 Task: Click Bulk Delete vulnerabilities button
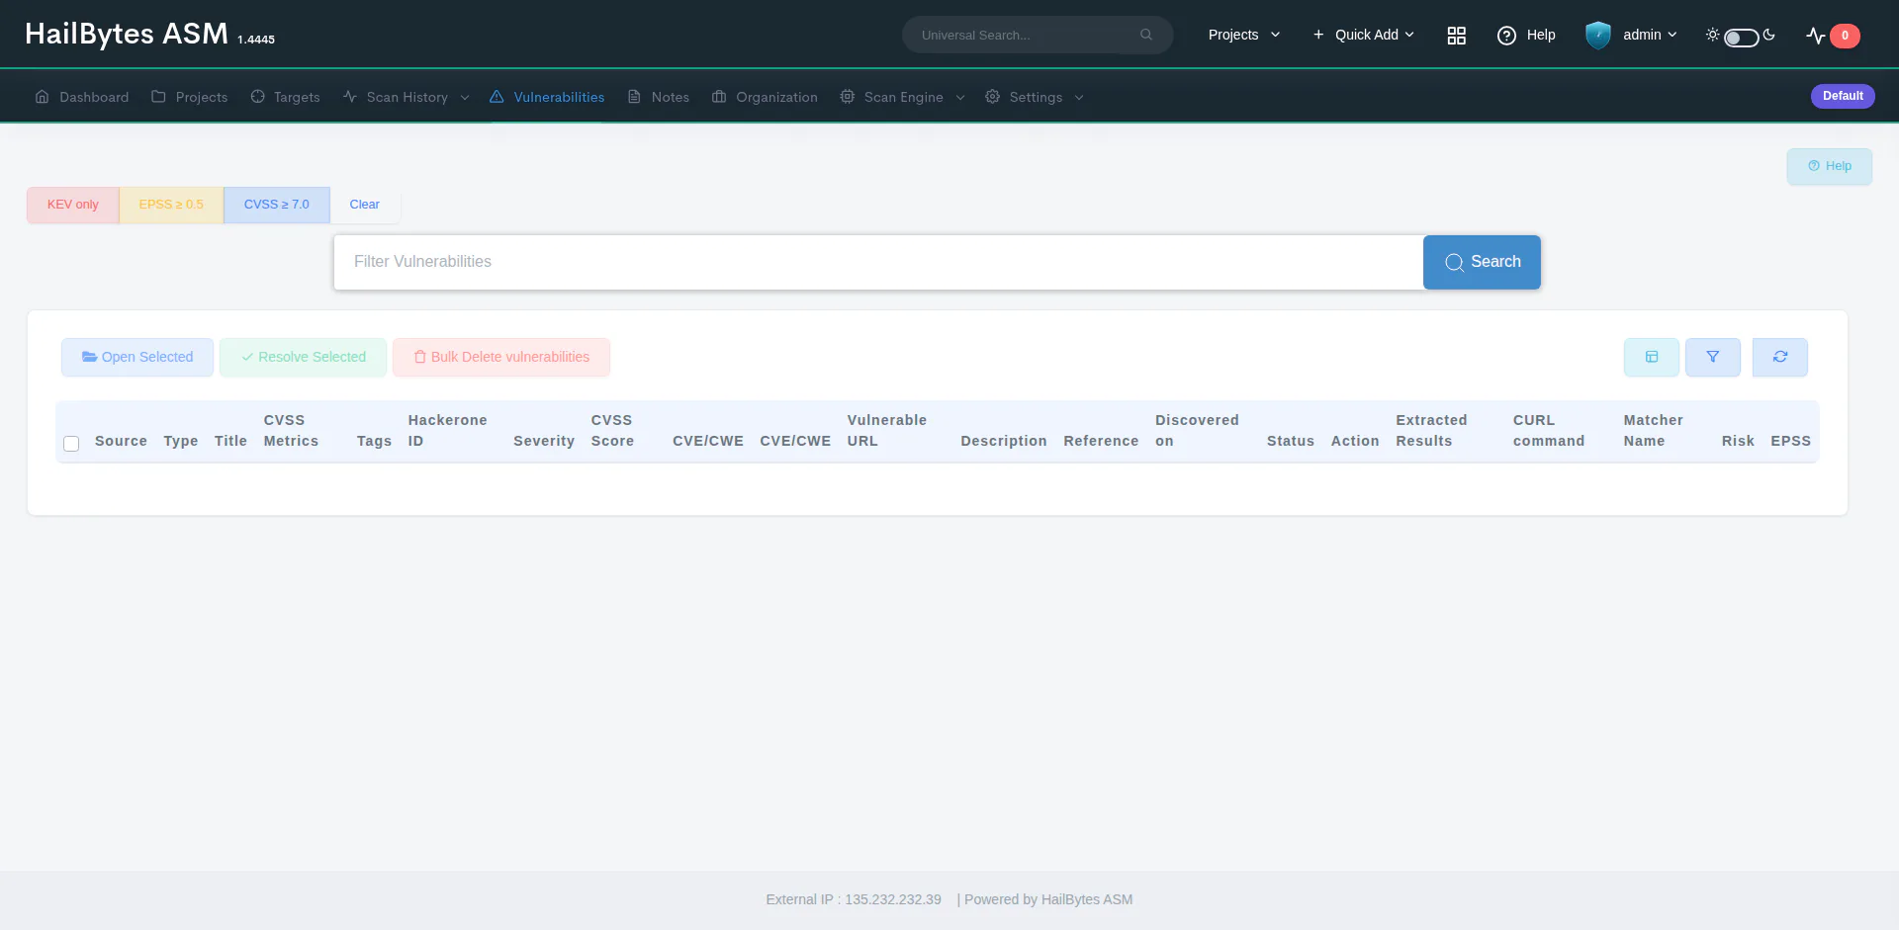coord(501,357)
